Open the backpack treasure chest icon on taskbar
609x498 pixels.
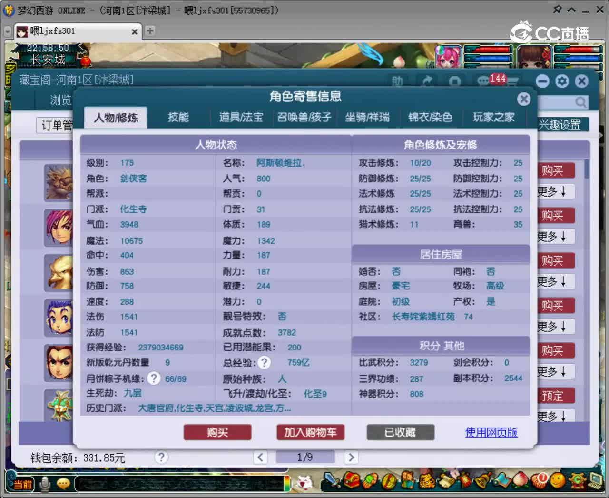tap(351, 482)
